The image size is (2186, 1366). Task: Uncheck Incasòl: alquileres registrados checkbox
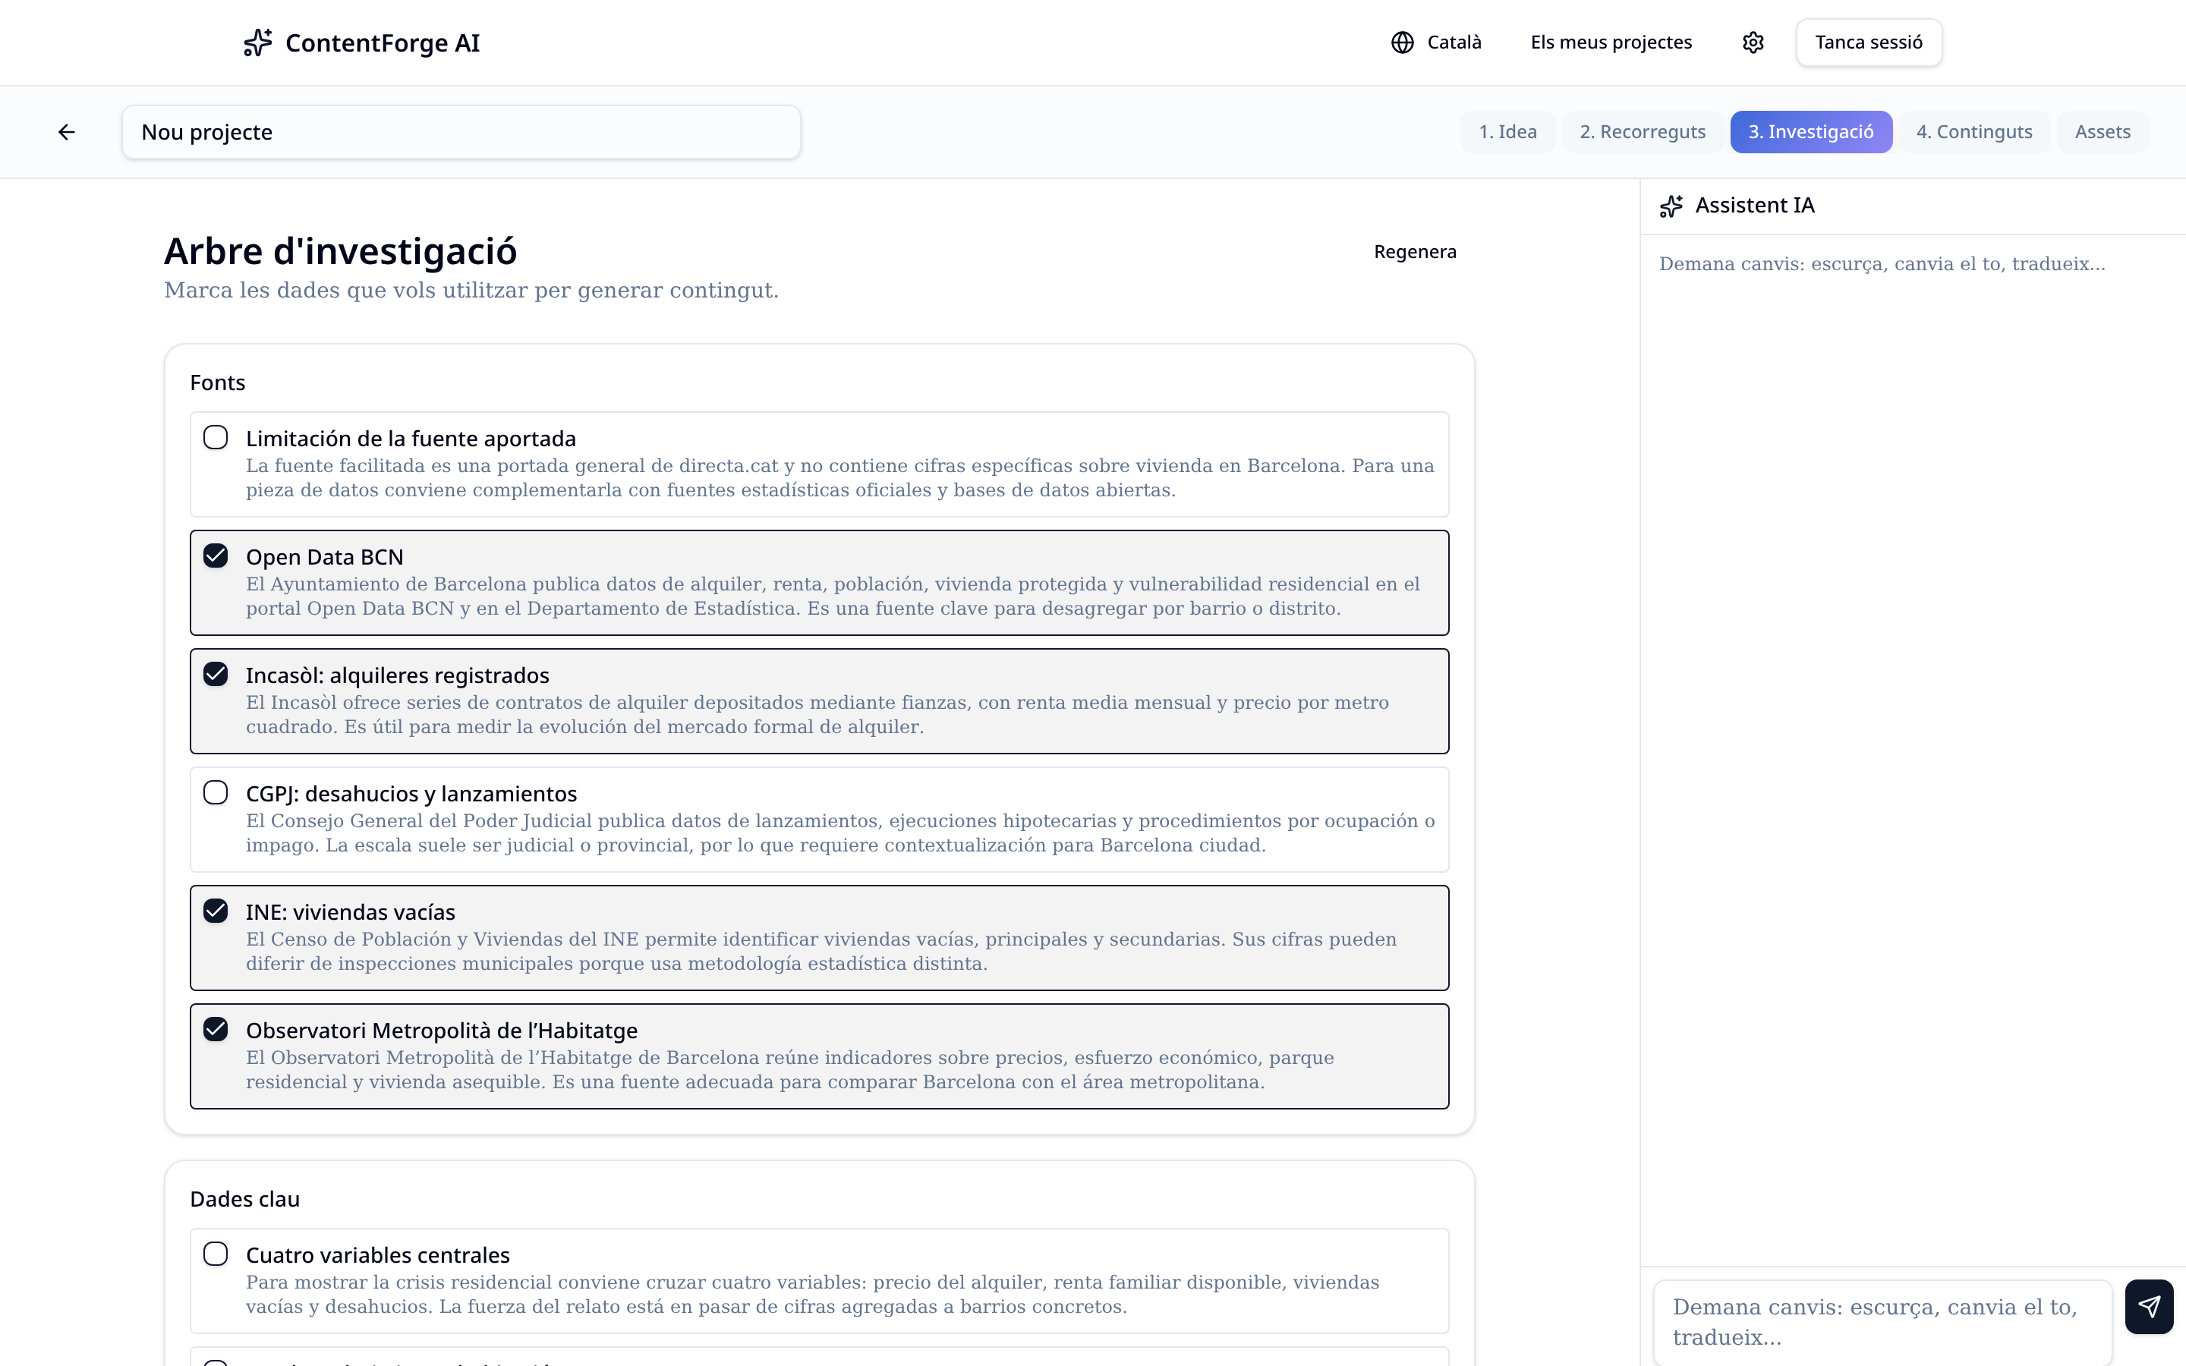pyautogui.click(x=215, y=674)
